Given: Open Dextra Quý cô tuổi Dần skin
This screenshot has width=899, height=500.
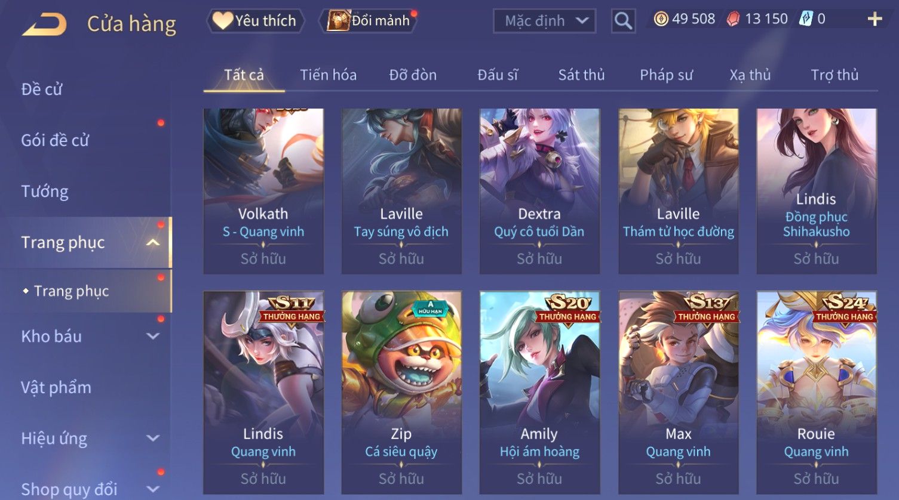Looking at the screenshot, I should click(539, 192).
